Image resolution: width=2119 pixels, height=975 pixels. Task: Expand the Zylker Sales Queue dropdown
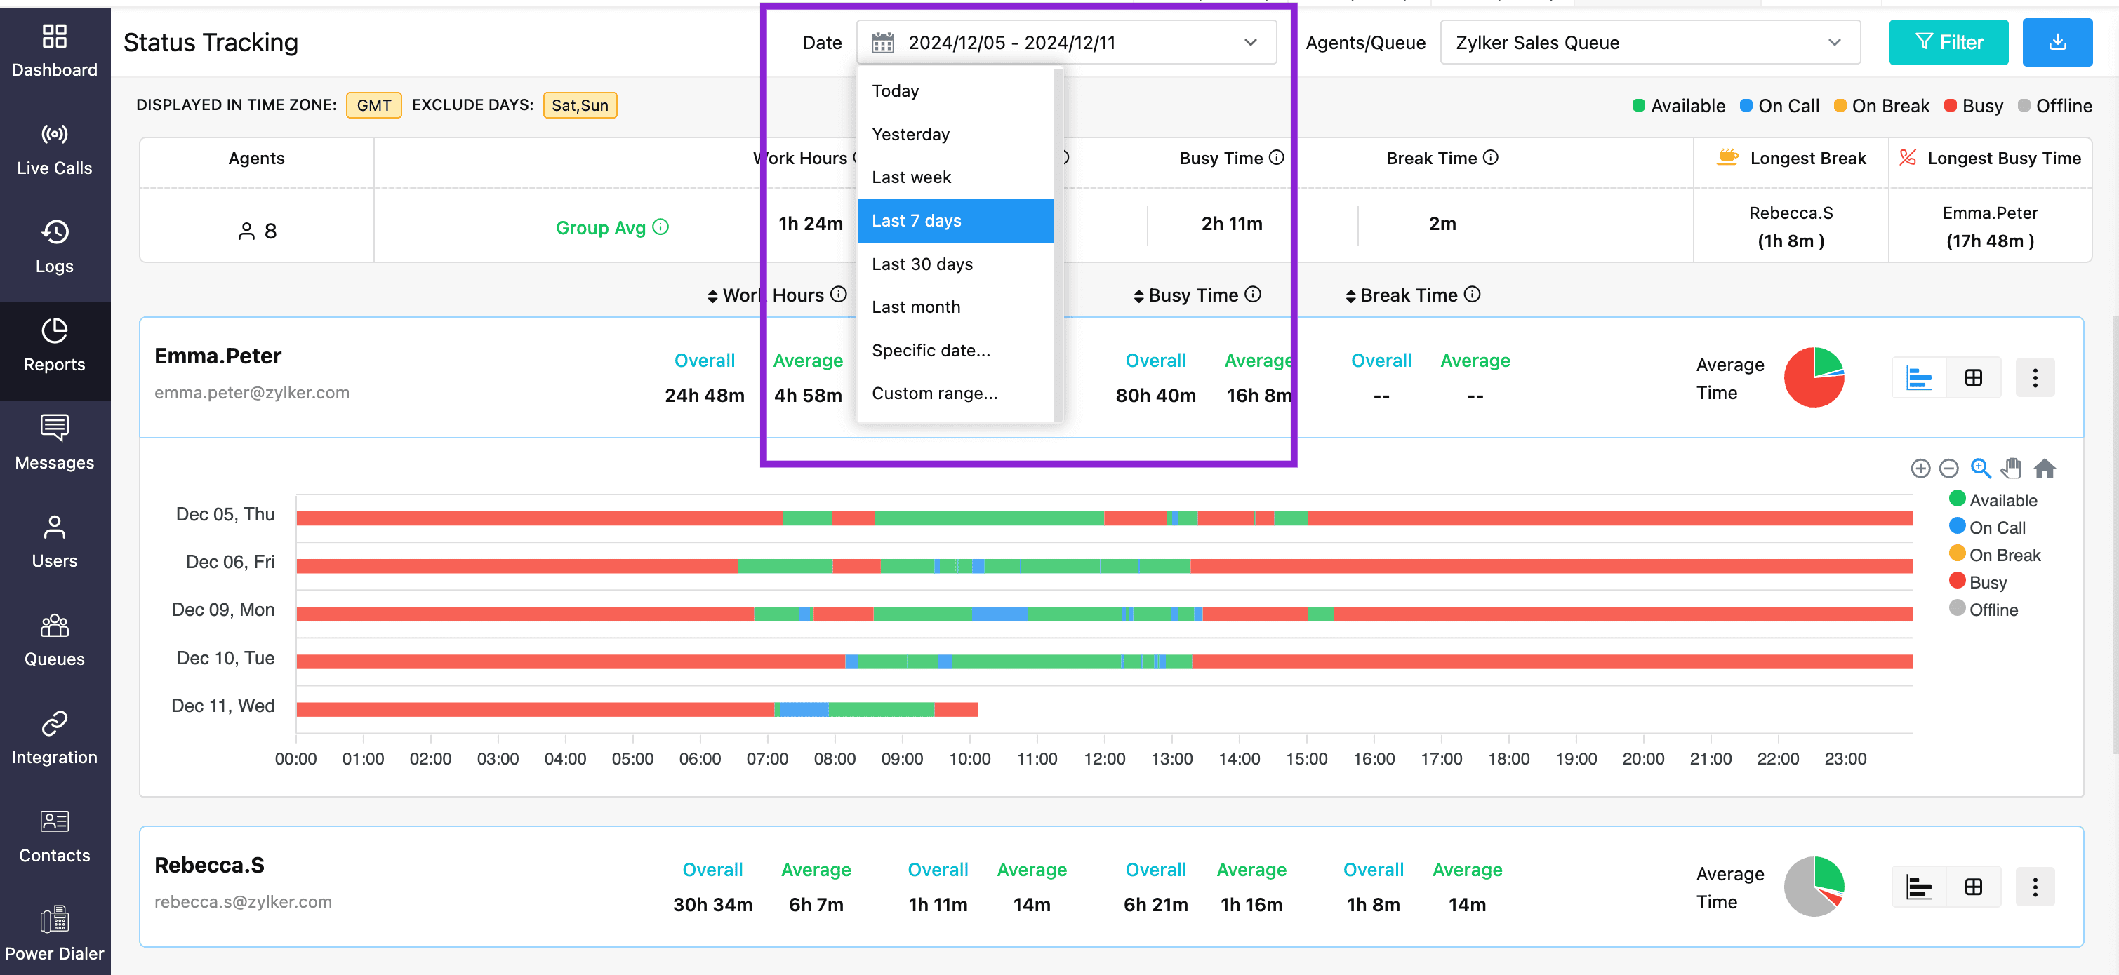1649,43
